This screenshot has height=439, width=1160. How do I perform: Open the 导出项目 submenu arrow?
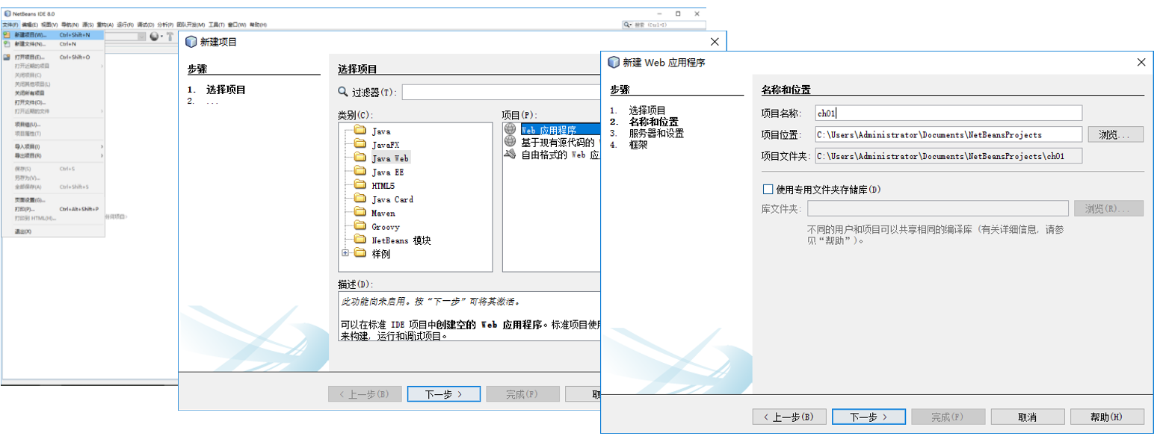(x=102, y=155)
